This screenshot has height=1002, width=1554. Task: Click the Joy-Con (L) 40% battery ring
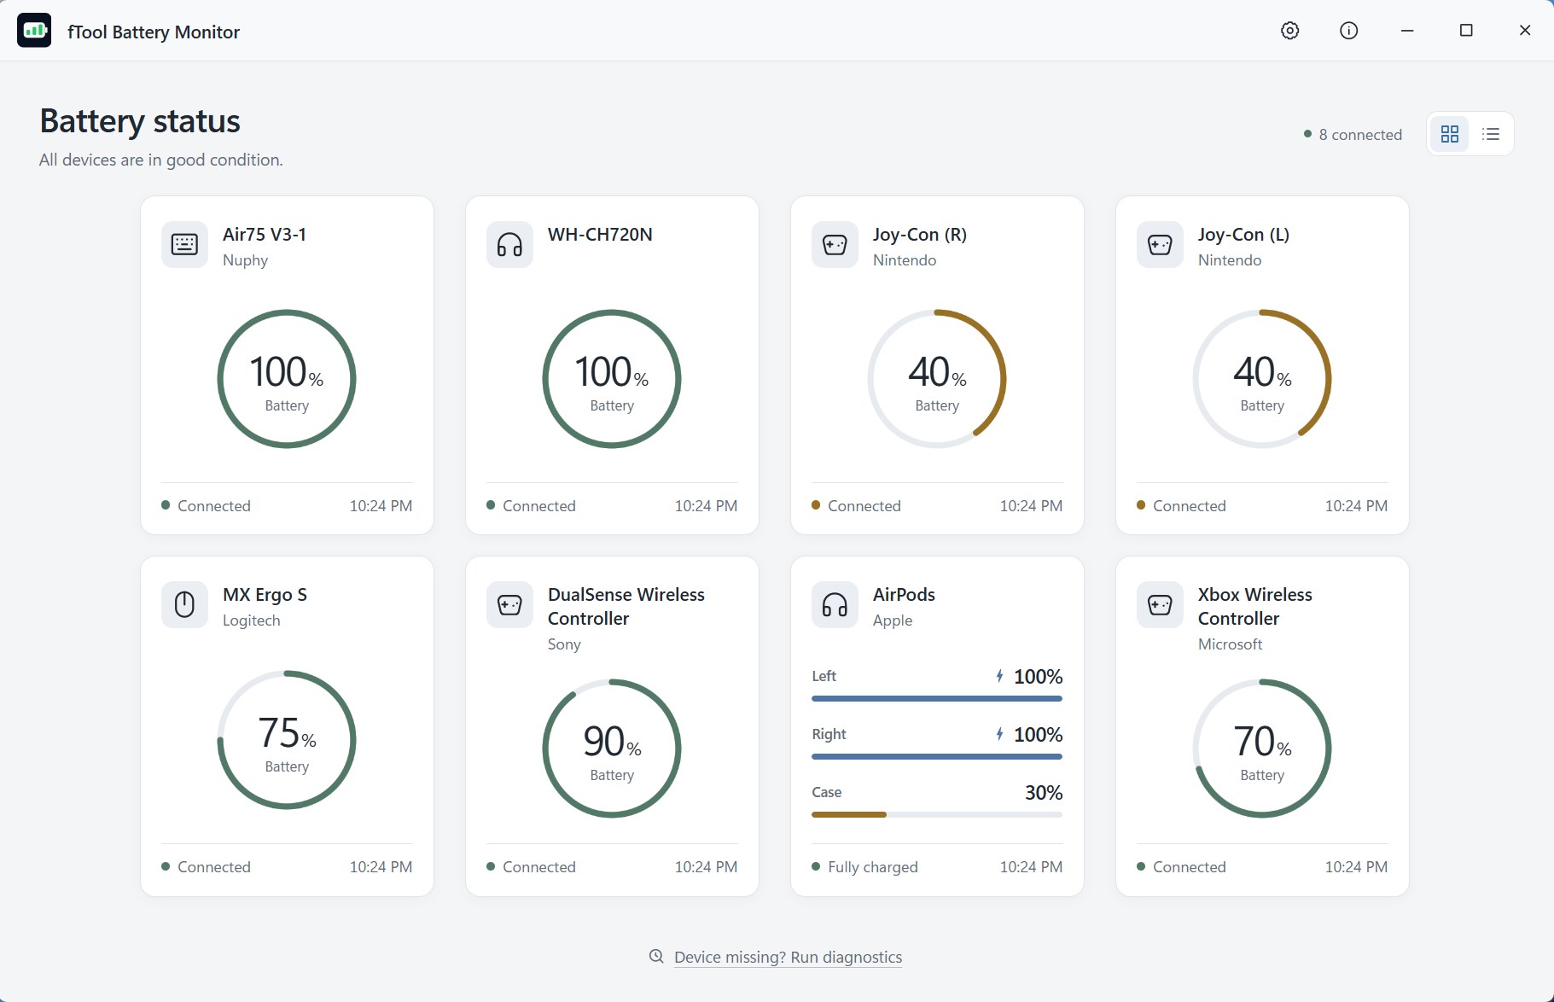point(1262,379)
